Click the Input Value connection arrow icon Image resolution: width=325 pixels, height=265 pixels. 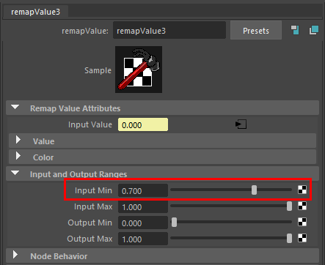tap(241, 124)
